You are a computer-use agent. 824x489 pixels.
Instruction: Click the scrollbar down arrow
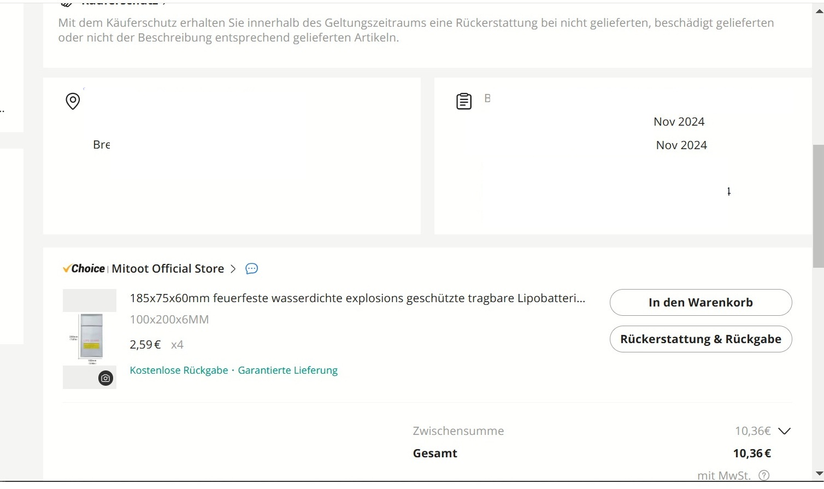819,474
